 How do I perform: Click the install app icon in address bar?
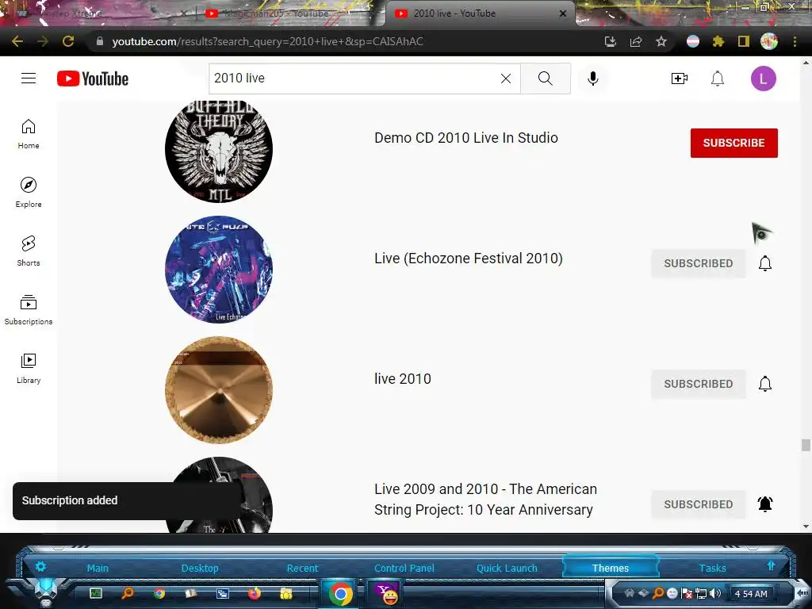611,41
